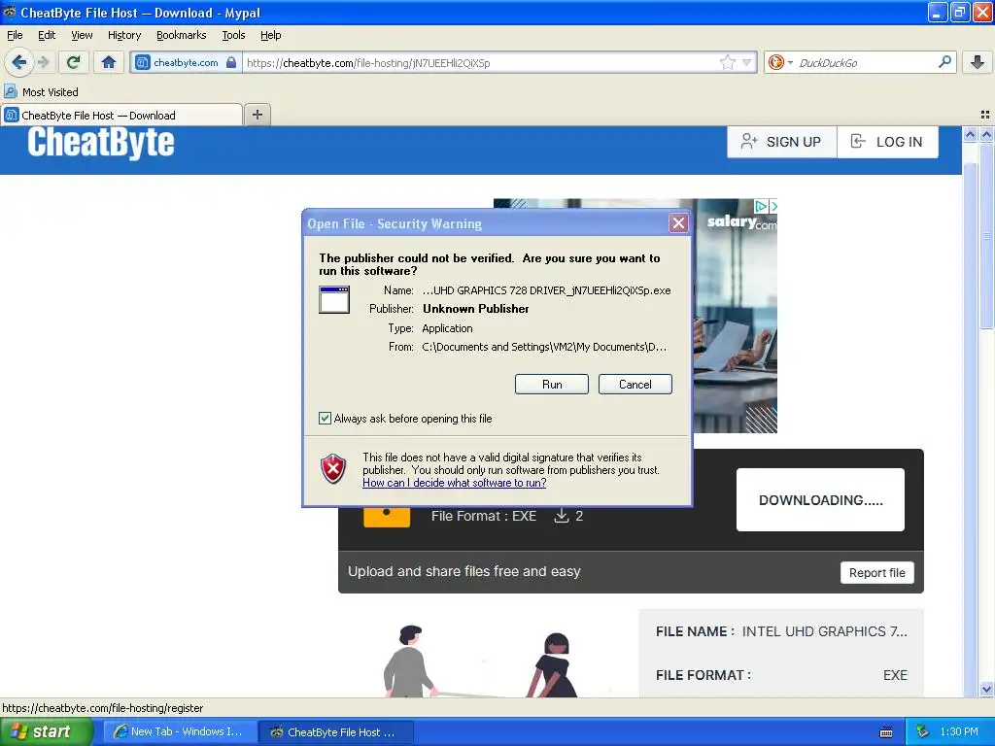Click the download count icon

pyautogui.click(x=561, y=516)
